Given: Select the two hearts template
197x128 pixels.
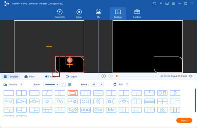Looking at the screenshot, I should click(x=9, y=101).
